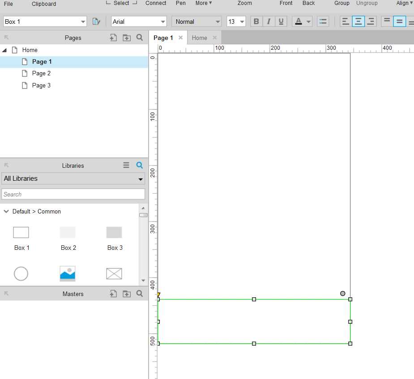Click the Bold formatting button
Screen dimensions: 414x379
pyautogui.click(x=256, y=22)
